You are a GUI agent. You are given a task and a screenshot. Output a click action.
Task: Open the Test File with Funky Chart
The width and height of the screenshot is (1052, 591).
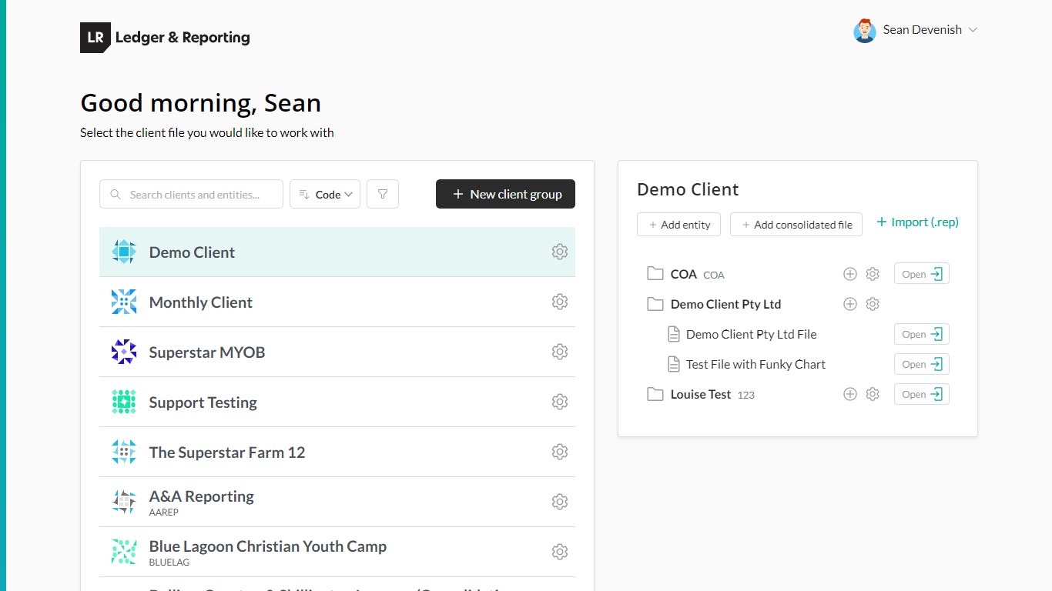tap(921, 364)
